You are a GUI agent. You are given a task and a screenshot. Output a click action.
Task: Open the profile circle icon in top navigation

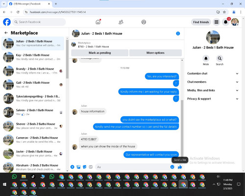pos(144,22)
